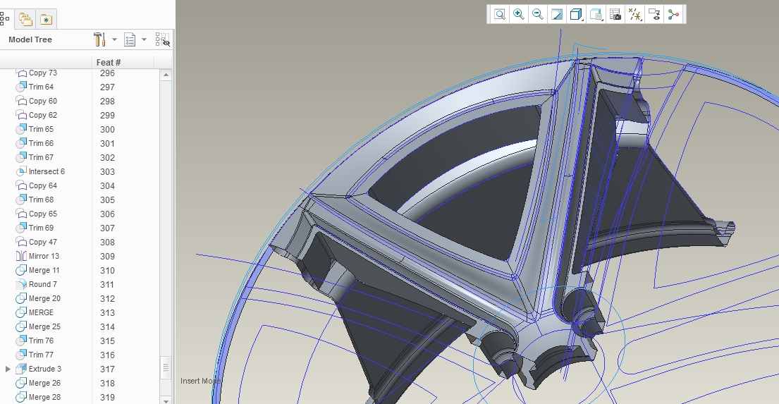Select the Copy 65 feature
The width and height of the screenshot is (779, 404).
43,214
